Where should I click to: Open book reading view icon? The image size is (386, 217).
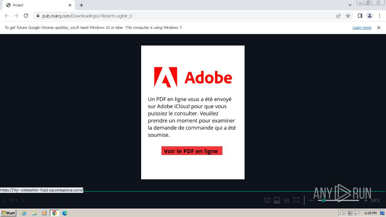click(x=267, y=200)
